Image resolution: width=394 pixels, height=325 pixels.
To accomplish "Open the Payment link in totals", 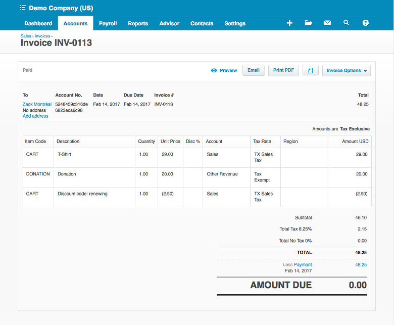I will (x=303, y=265).
